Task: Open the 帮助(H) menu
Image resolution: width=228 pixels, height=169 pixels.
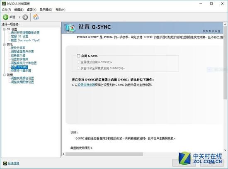Action: pyautogui.click(x=61, y=10)
